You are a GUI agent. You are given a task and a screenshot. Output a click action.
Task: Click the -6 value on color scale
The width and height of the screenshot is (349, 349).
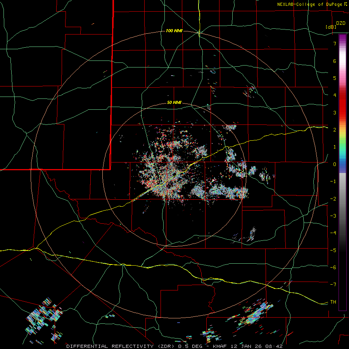(x=333, y=268)
